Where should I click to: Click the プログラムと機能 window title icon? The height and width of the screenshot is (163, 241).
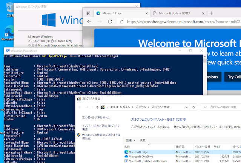(79, 99)
